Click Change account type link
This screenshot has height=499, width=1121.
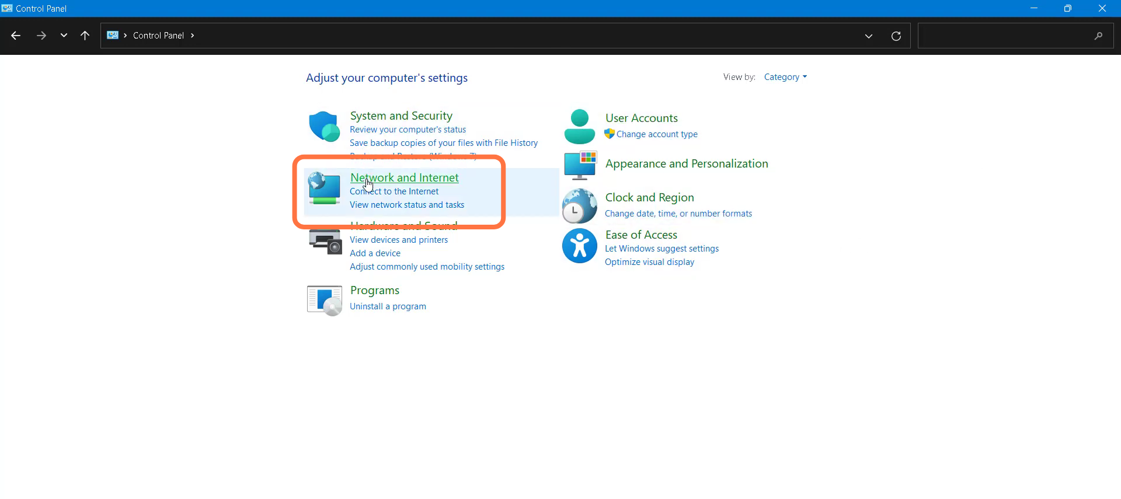657,134
